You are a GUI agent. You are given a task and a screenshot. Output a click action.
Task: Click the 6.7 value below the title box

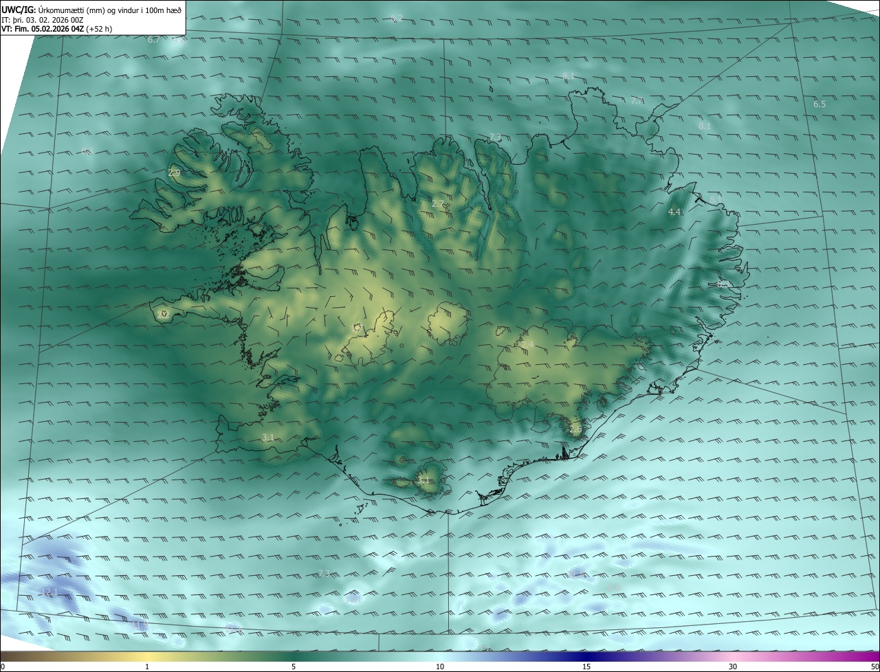coord(153,40)
